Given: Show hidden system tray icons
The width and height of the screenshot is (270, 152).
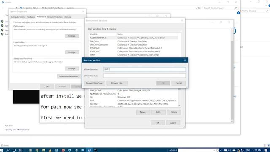Looking at the screenshot, I should tap(221, 150).
